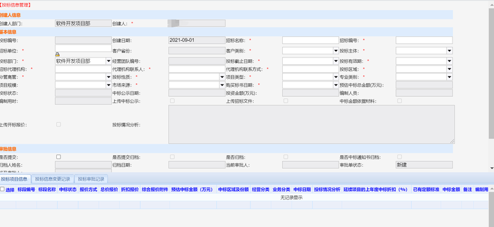The image size is (494, 227).
Task: Click the 投标情况分析 text area
Action: click(312, 125)
